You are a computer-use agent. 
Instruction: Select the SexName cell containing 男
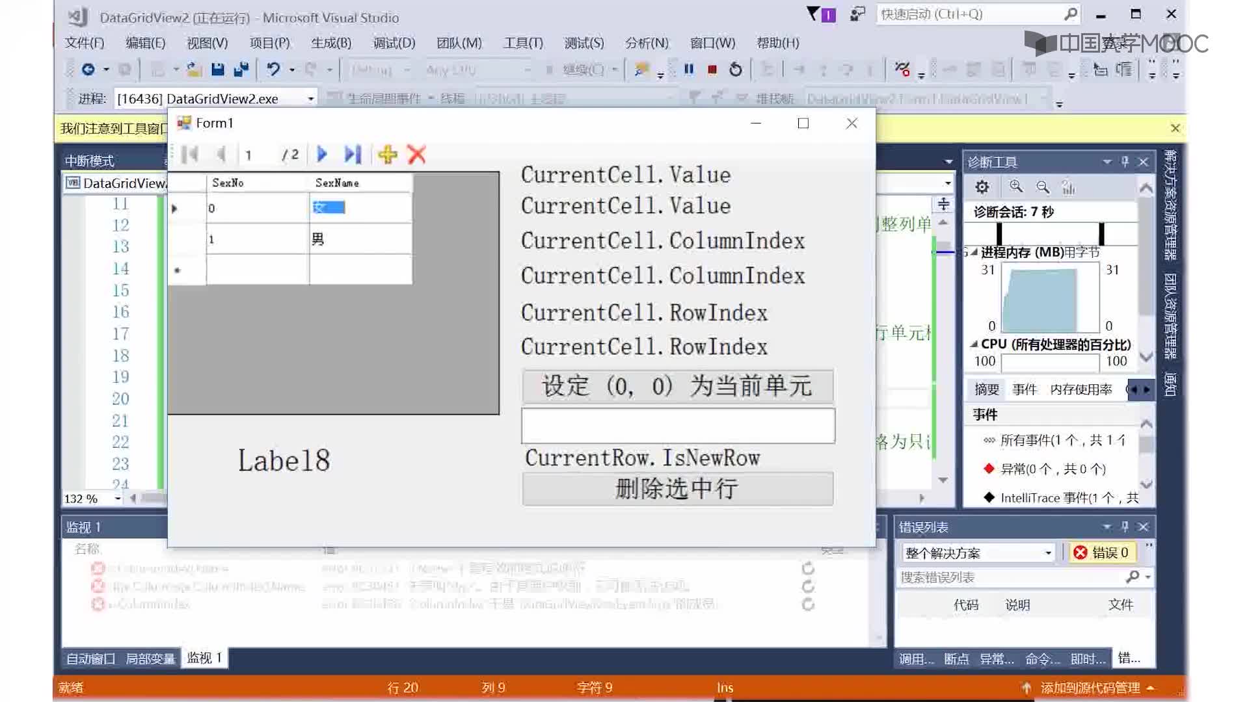click(360, 239)
